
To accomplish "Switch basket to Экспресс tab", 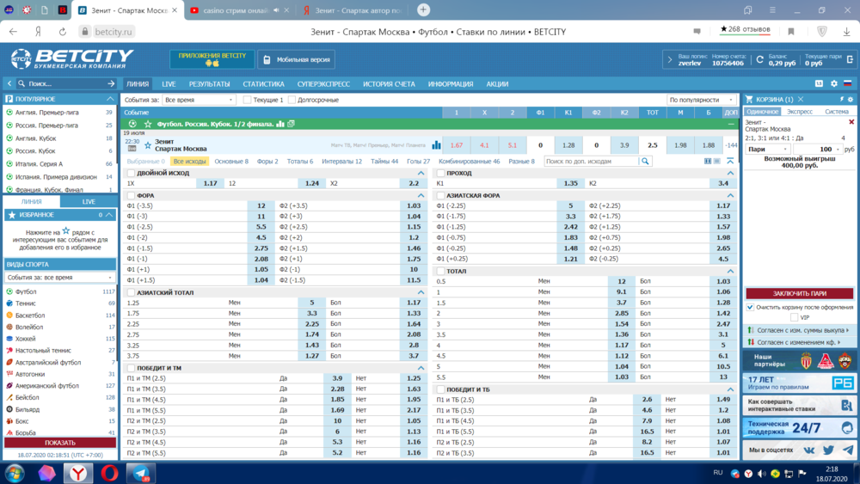I will pyautogui.click(x=800, y=111).
